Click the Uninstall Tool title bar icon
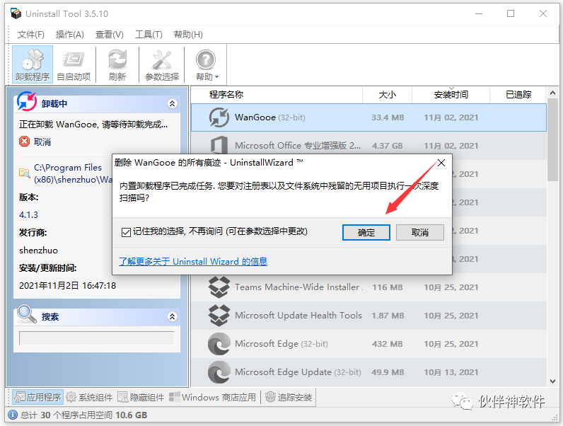 pos(16,13)
